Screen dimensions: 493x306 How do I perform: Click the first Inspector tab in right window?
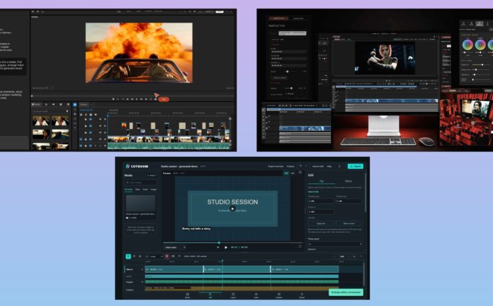tap(278, 19)
